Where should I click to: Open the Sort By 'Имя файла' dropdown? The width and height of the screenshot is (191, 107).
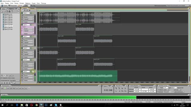pyautogui.click(x=15, y=81)
